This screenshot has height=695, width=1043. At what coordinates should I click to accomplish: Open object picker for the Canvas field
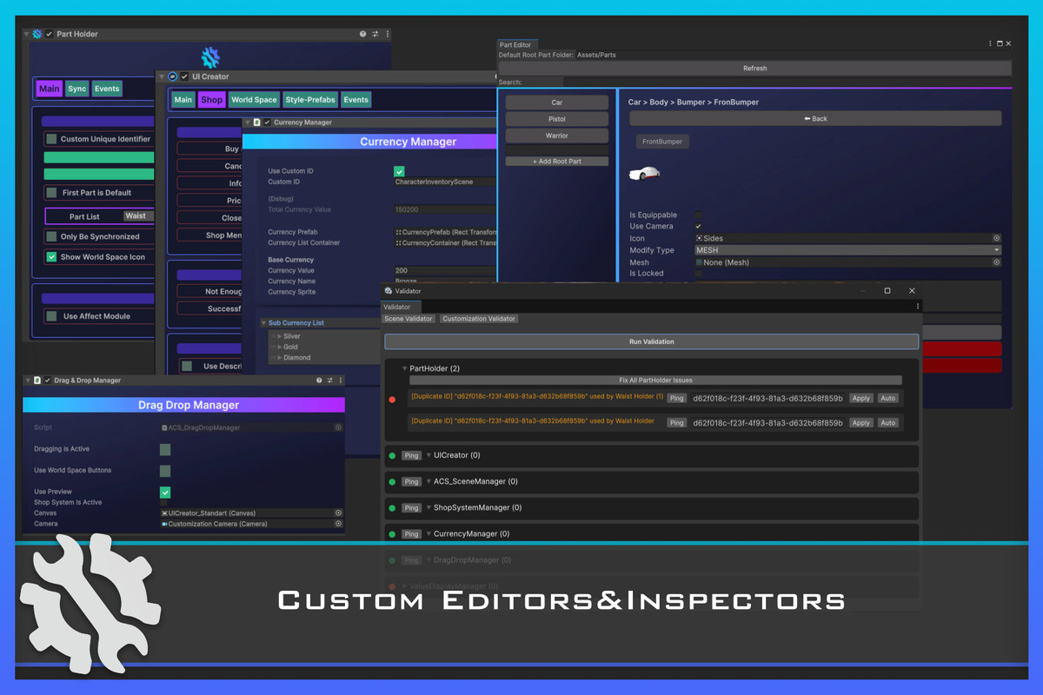coord(338,513)
